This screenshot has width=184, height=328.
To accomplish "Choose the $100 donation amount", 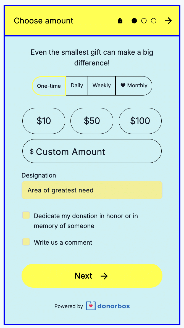I will (x=140, y=121).
